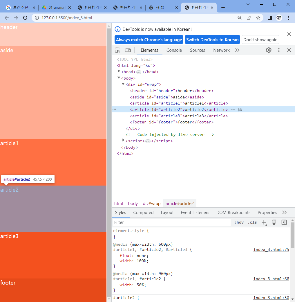
Task: Expand the head element
Action: point(119,71)
